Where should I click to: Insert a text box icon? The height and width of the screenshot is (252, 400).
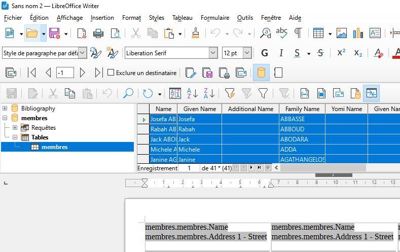coord(375,33)
